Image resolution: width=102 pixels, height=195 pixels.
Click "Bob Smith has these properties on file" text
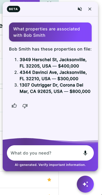(50, 49)
